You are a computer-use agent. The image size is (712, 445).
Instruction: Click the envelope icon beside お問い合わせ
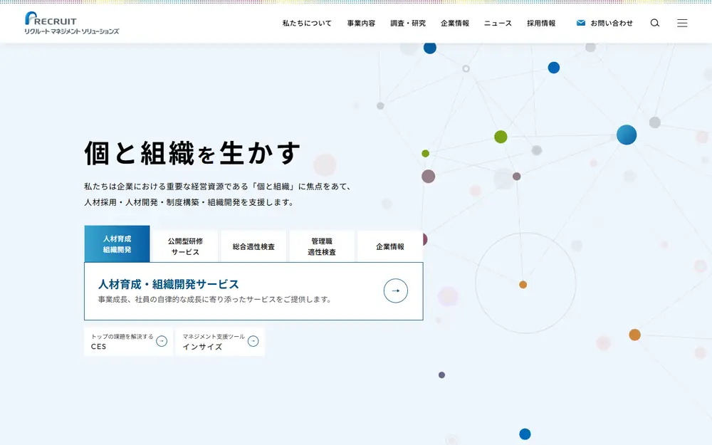coord(581,23)
